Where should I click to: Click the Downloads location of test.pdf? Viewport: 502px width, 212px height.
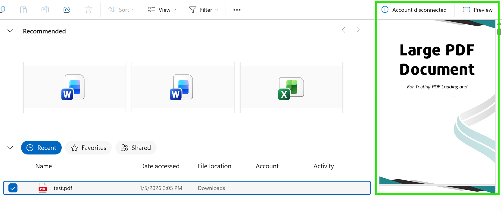pos(211,188)
